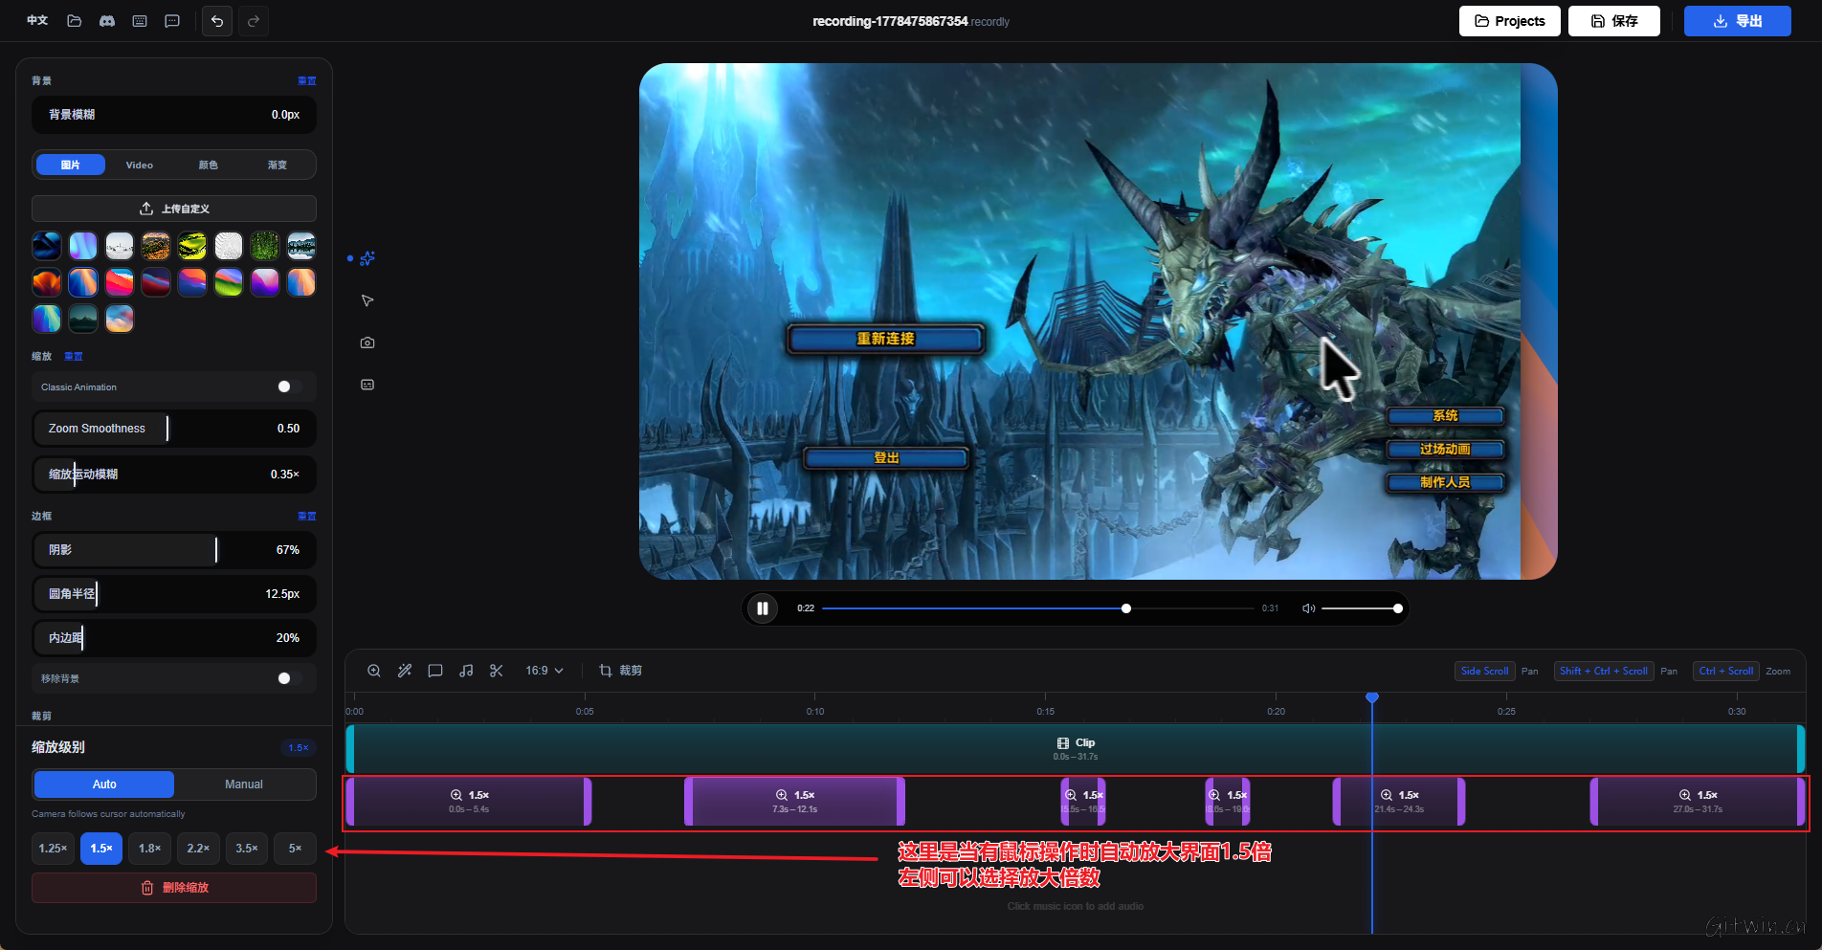Mute audio with the speaker icon

tap(1308, 608)
